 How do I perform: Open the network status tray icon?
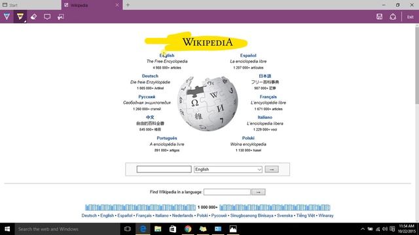pos(378,229)
